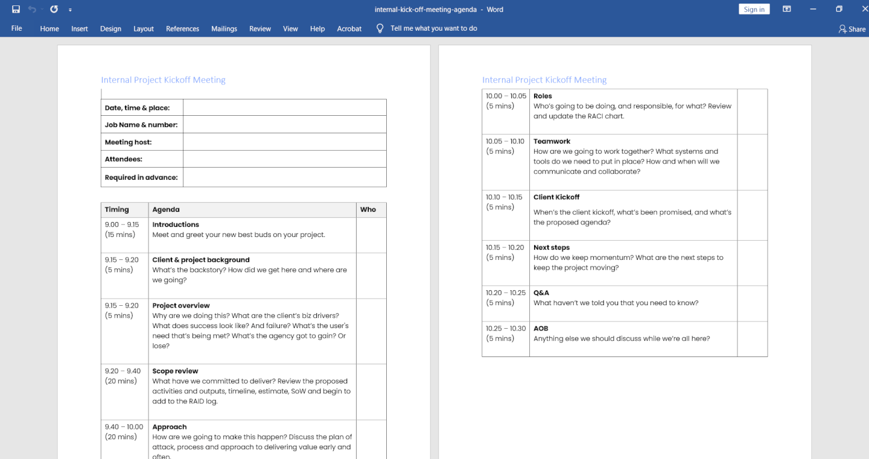
Task: Open the Help tab
Action: pyautogui.click(x=317, y=28)
